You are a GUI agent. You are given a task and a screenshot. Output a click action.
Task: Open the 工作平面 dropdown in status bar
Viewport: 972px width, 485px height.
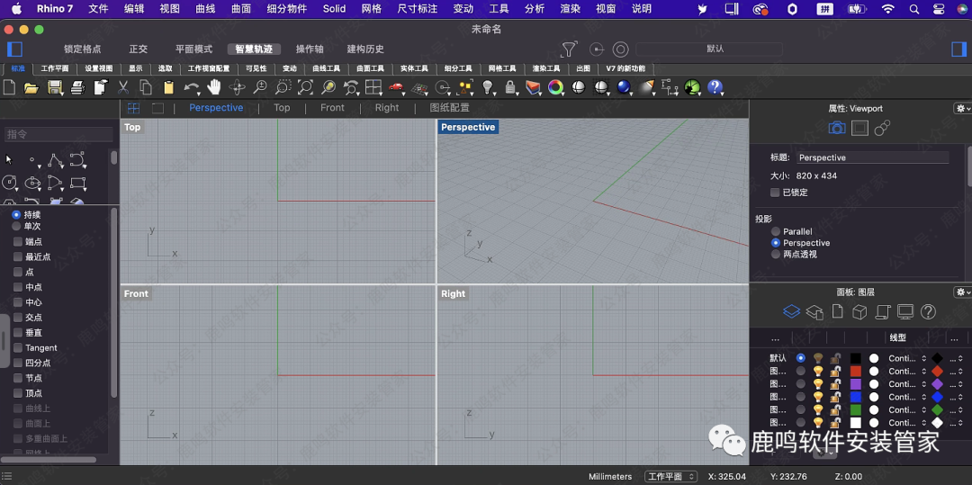(x=670, y=477)
